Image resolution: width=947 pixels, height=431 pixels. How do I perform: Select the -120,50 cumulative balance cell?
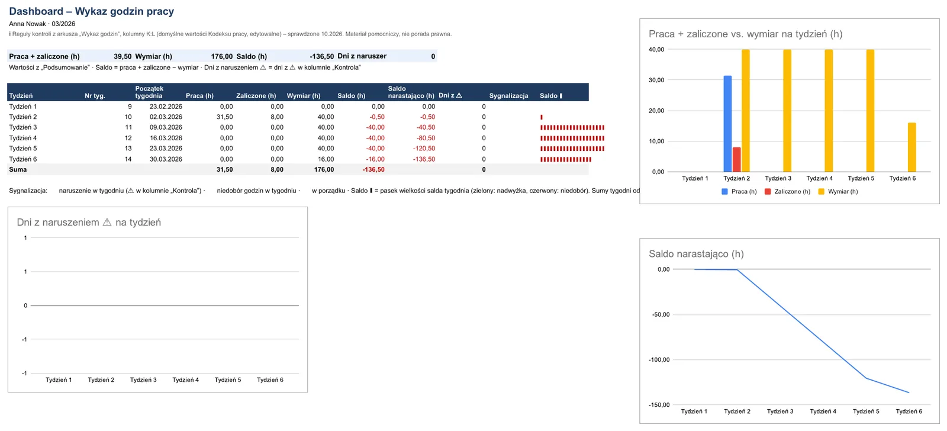pyautogui.click(x=424, y=149)
